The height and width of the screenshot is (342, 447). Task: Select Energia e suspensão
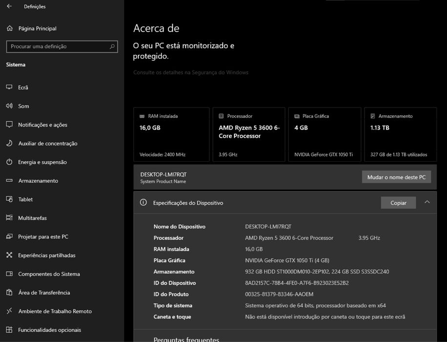(x=42, y=162)
